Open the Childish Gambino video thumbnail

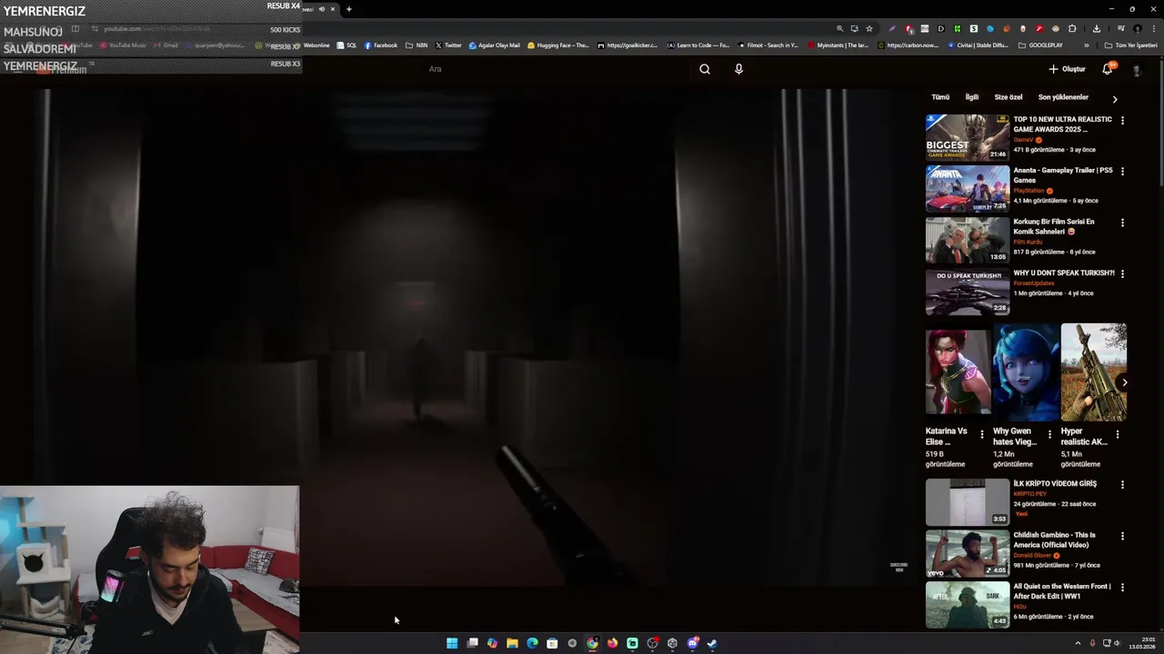pos(968,553)
